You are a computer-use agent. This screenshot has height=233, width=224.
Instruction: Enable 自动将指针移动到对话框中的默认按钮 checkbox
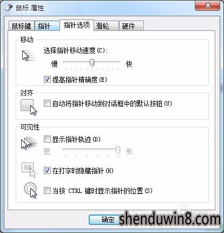point(47,103)
